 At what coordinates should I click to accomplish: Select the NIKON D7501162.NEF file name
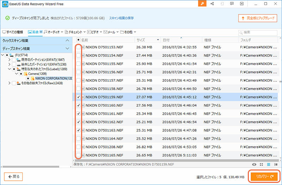[104, 122]
